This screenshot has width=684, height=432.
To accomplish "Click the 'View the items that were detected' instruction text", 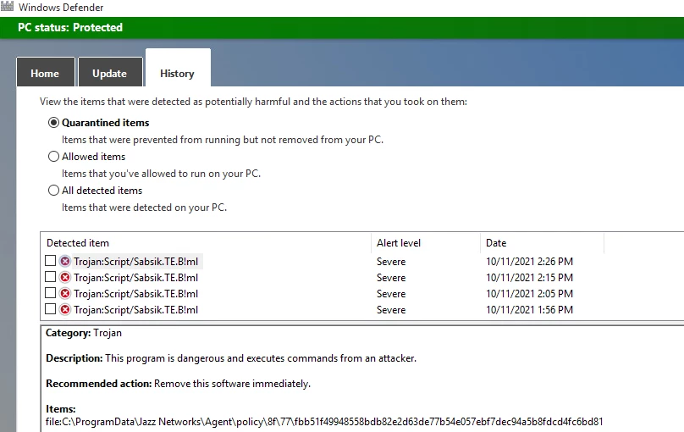I will 253,102.
